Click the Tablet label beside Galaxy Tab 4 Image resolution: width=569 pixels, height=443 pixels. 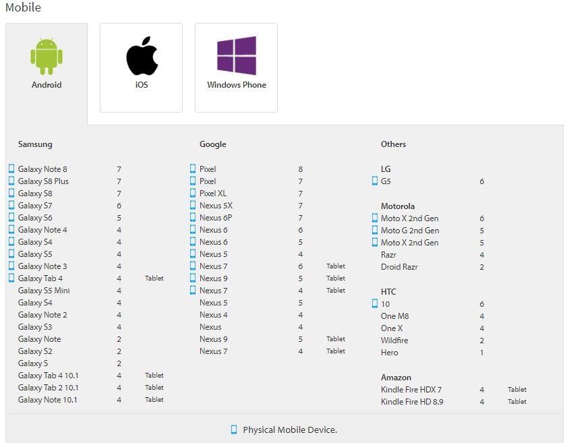[x=154, y=278]
